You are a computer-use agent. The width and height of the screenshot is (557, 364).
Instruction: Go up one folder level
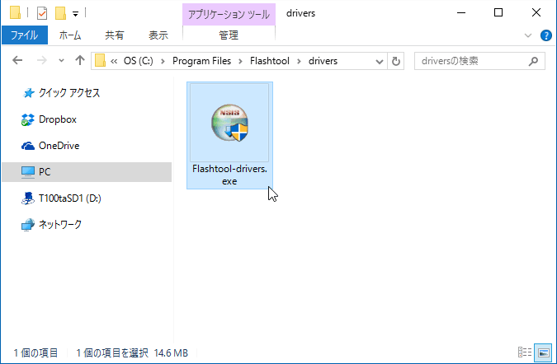pyautogui.click(x=80, y=61)
